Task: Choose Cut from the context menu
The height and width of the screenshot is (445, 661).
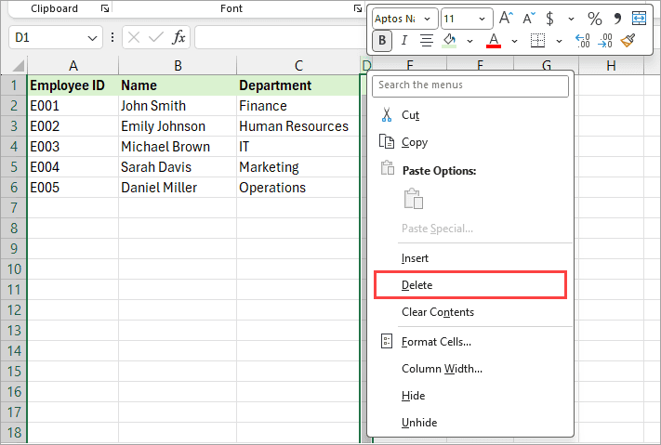Action: (x=470, y=115)
